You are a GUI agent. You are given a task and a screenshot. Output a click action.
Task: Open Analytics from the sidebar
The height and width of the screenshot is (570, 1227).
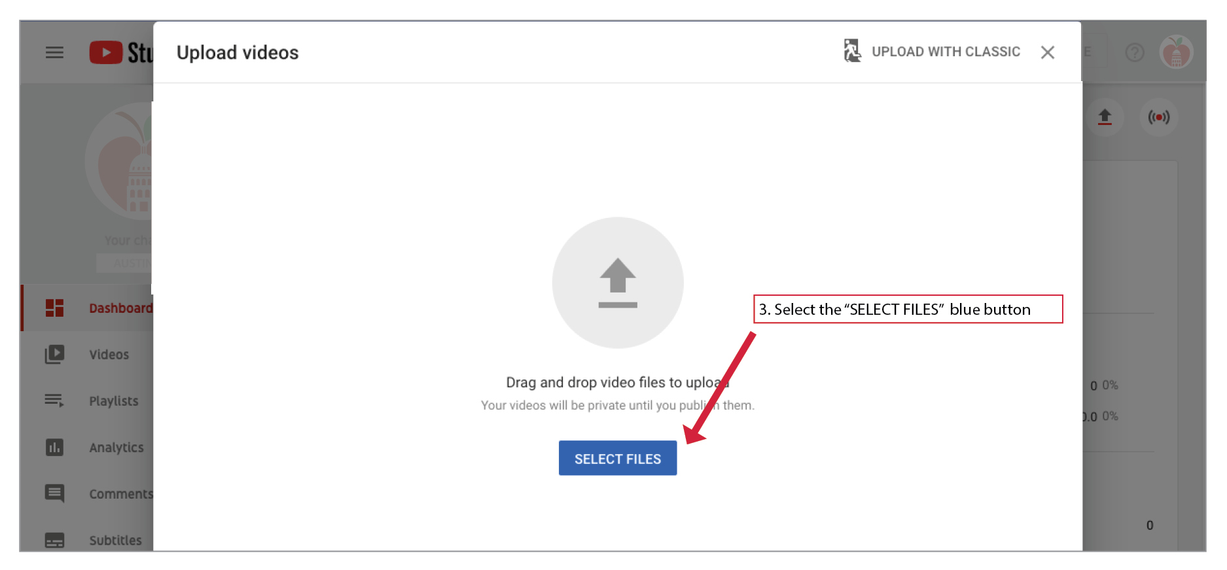[116, 448]
